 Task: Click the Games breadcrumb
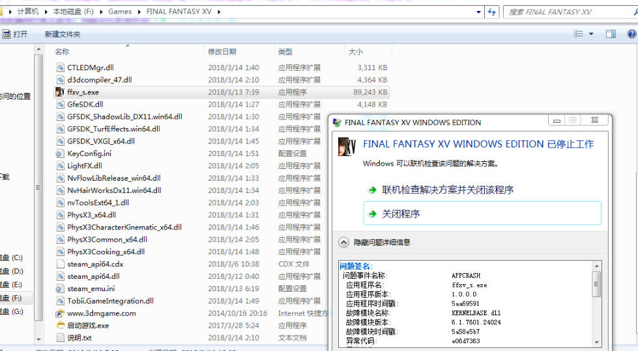pos(120,11)
